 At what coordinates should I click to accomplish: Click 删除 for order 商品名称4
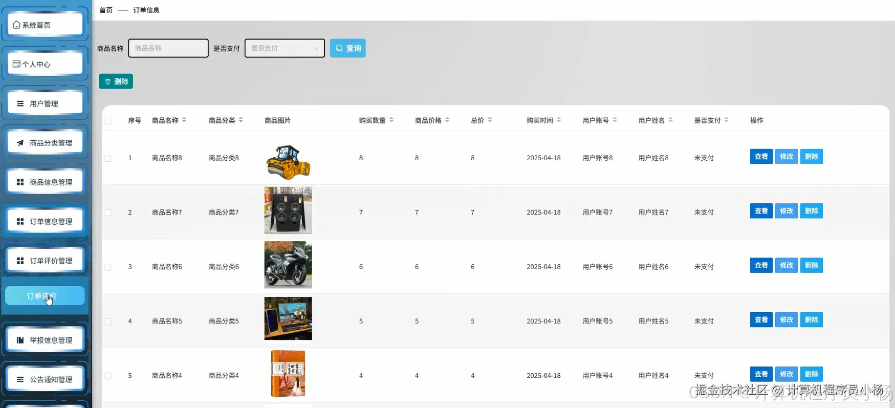click(811, 374)
